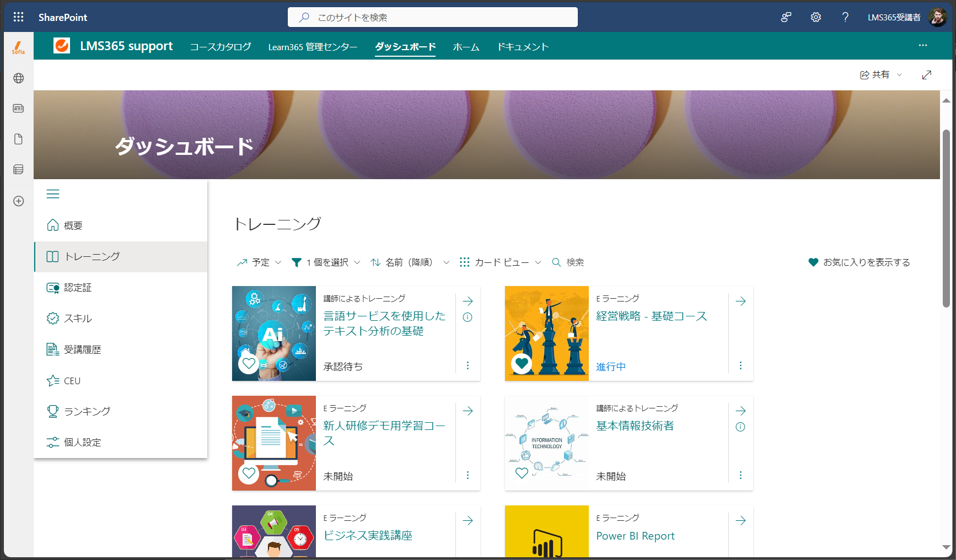The height and width of the screenshot is (560, 956).
Task: Click the page vertical scrollbar thumb
Action: (946, 219)
